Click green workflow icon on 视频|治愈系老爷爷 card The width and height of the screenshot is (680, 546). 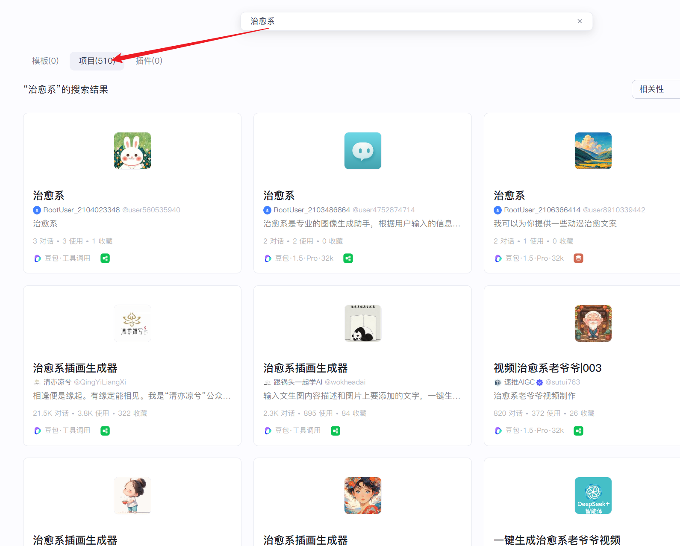579,431
